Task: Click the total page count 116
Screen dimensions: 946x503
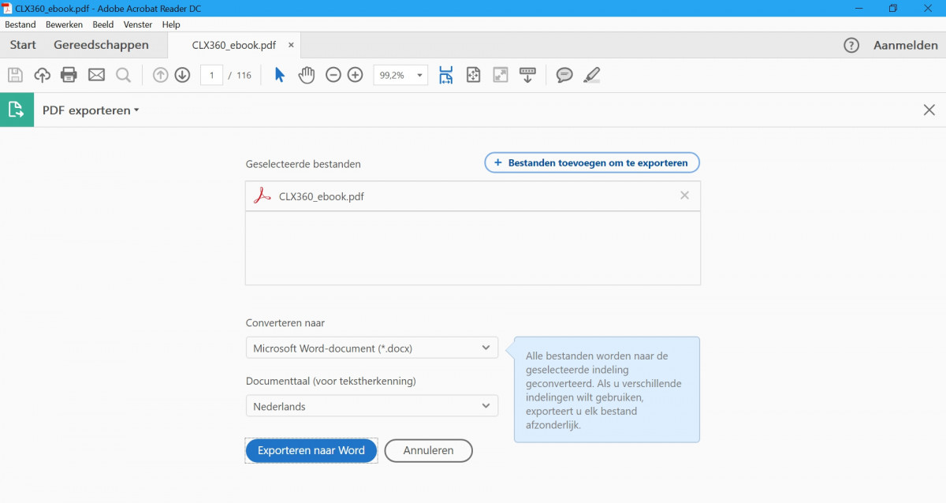Action: [x=244, y=76]
